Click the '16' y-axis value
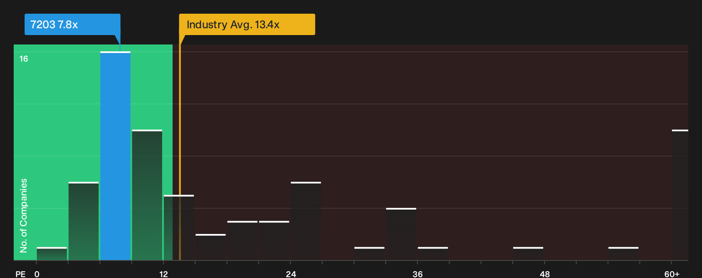The height and width of the screenshot is (278, 702). [x=24, y=59]
